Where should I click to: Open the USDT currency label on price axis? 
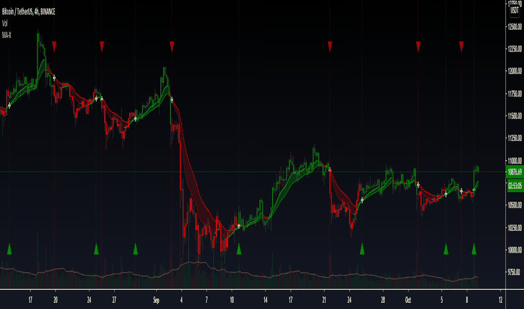pyautogui.click(x=514, y=10)
